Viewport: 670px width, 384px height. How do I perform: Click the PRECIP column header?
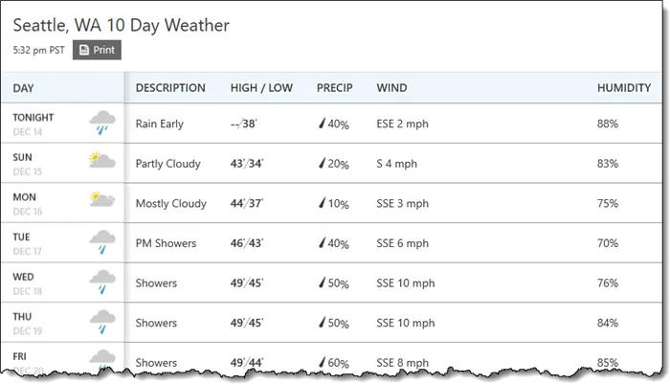tap(334, 88)
